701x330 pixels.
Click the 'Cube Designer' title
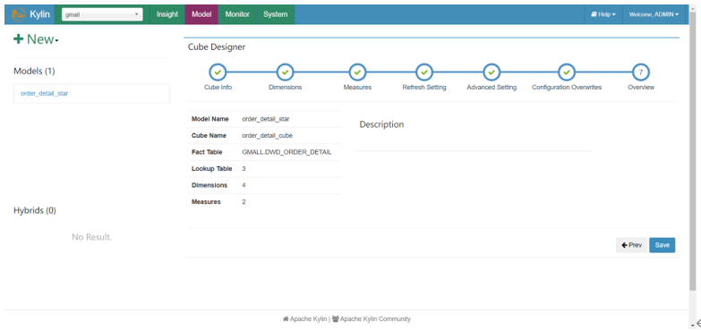(217, 47)
